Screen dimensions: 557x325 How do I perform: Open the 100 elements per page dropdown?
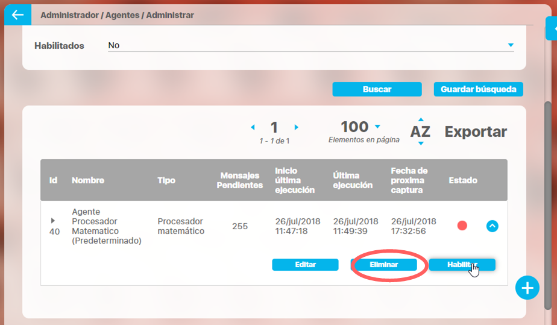pyautogui.click(x=378, y=127)
